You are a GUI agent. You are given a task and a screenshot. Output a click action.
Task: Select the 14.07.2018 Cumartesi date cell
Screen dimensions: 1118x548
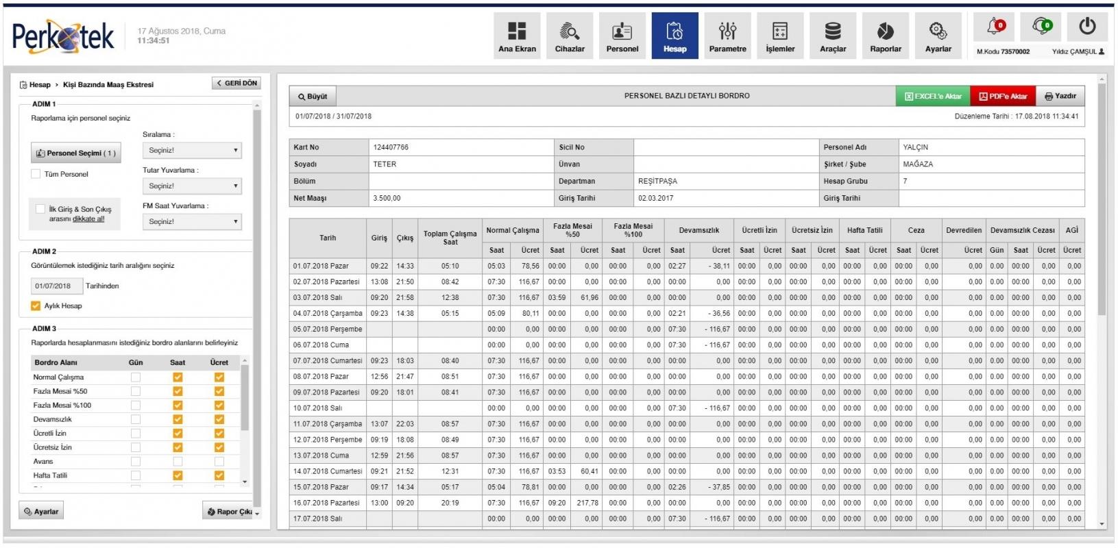click(x=328, y=471)
